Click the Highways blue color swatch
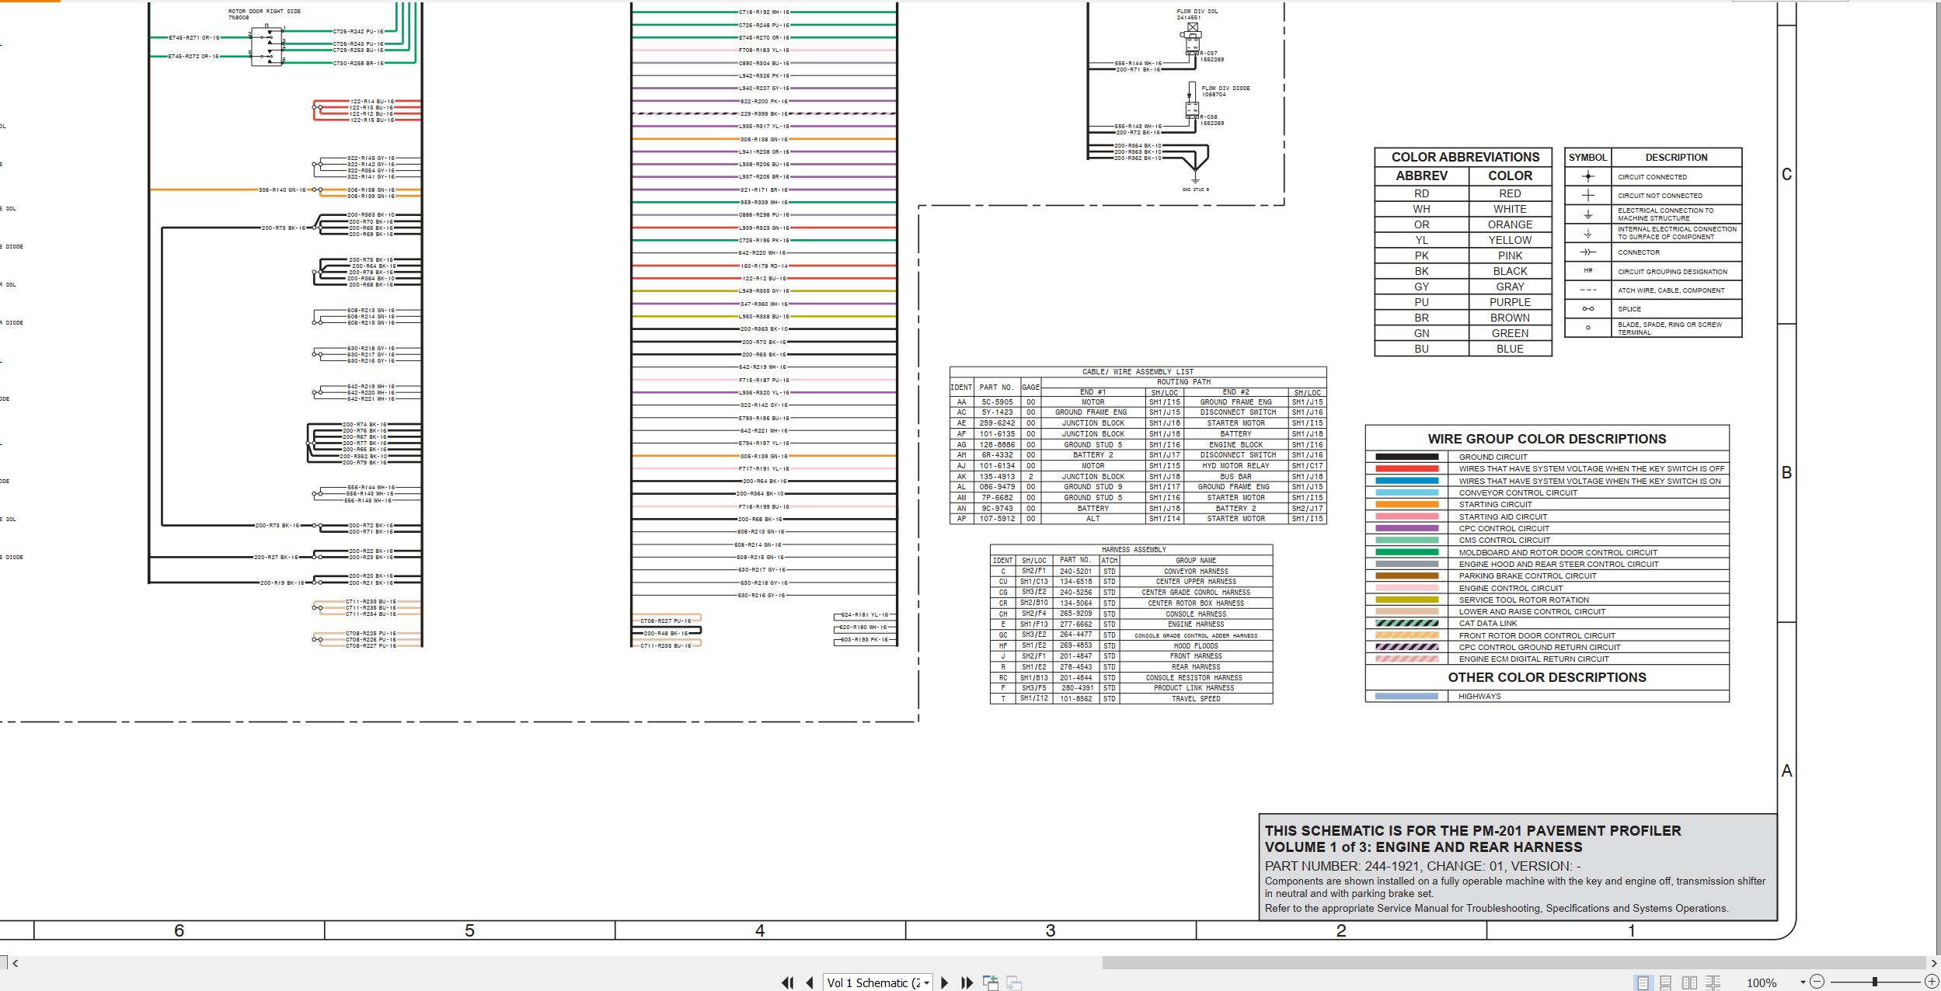1941x991 pixels. 1406,696
